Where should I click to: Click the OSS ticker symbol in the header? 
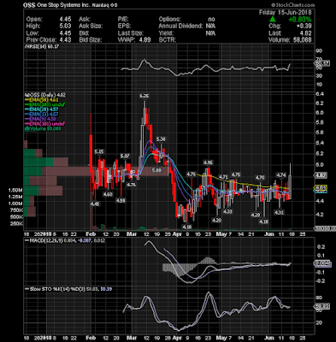pos(30,5)
